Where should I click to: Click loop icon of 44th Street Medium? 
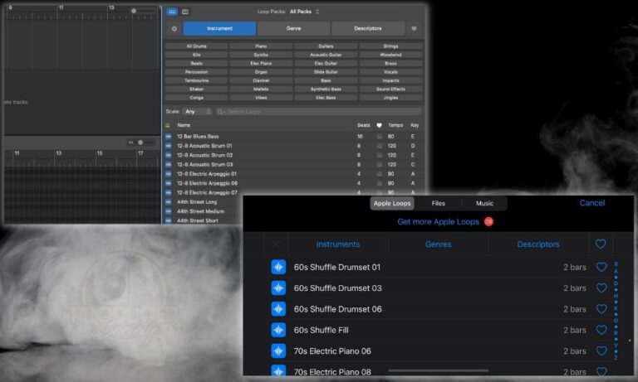pyautogui.click(x=169, y=211)
